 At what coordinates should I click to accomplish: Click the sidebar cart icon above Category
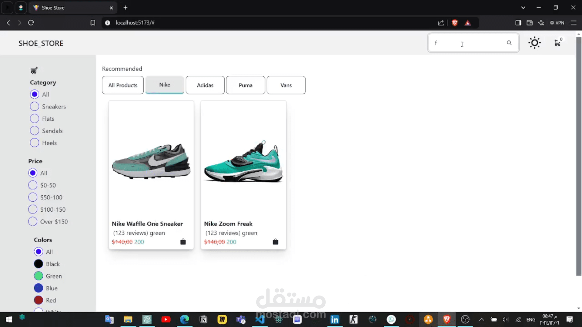(34, 71)
